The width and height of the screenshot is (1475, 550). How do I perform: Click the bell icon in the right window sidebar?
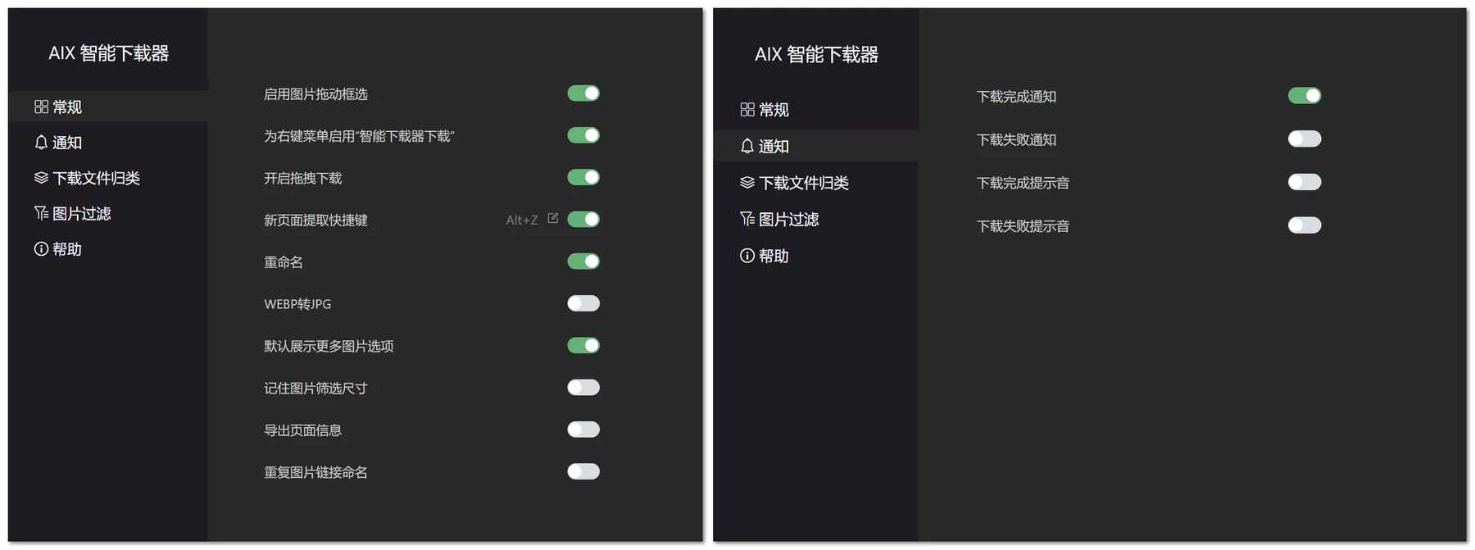point(747,147)
